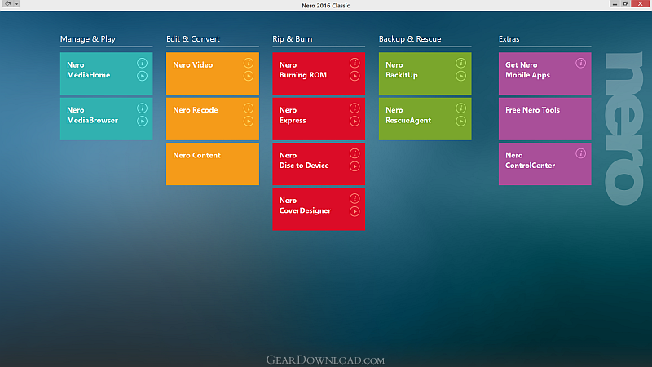Launch Nero Burning ROM via play icon
The height and width of the screenshot is (367, 652).
[x=355, y=76]
